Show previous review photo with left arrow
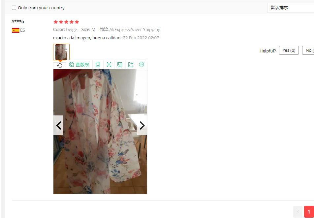314x218 pixels. click(x=58, y=125)
